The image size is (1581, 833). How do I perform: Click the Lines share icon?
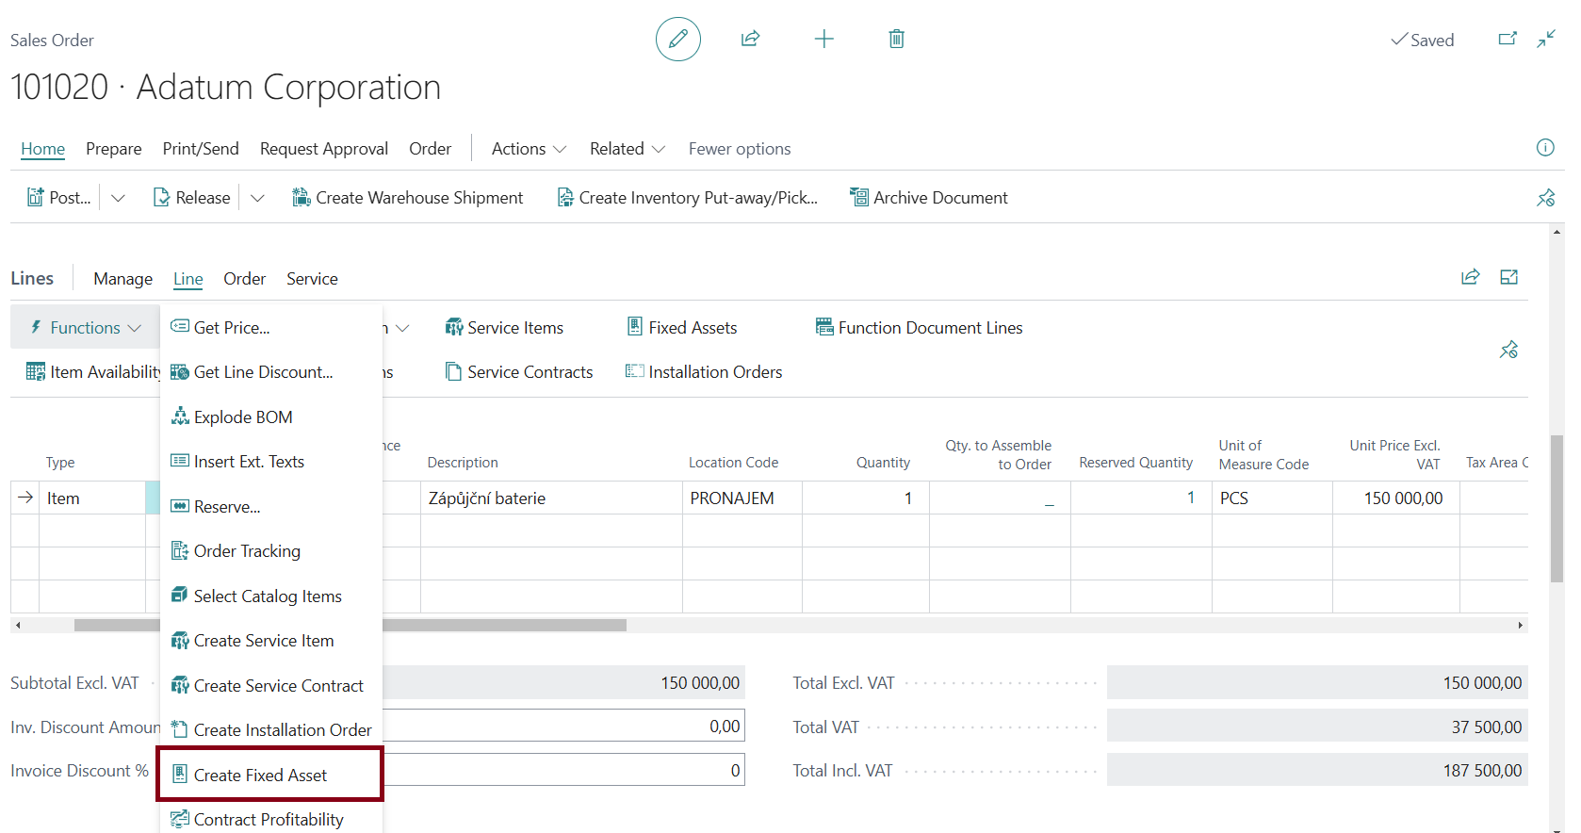(1470, 277)
